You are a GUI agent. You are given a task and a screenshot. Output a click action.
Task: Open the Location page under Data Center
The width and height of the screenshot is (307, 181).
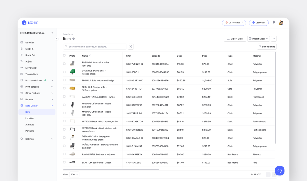pos(30,118)
